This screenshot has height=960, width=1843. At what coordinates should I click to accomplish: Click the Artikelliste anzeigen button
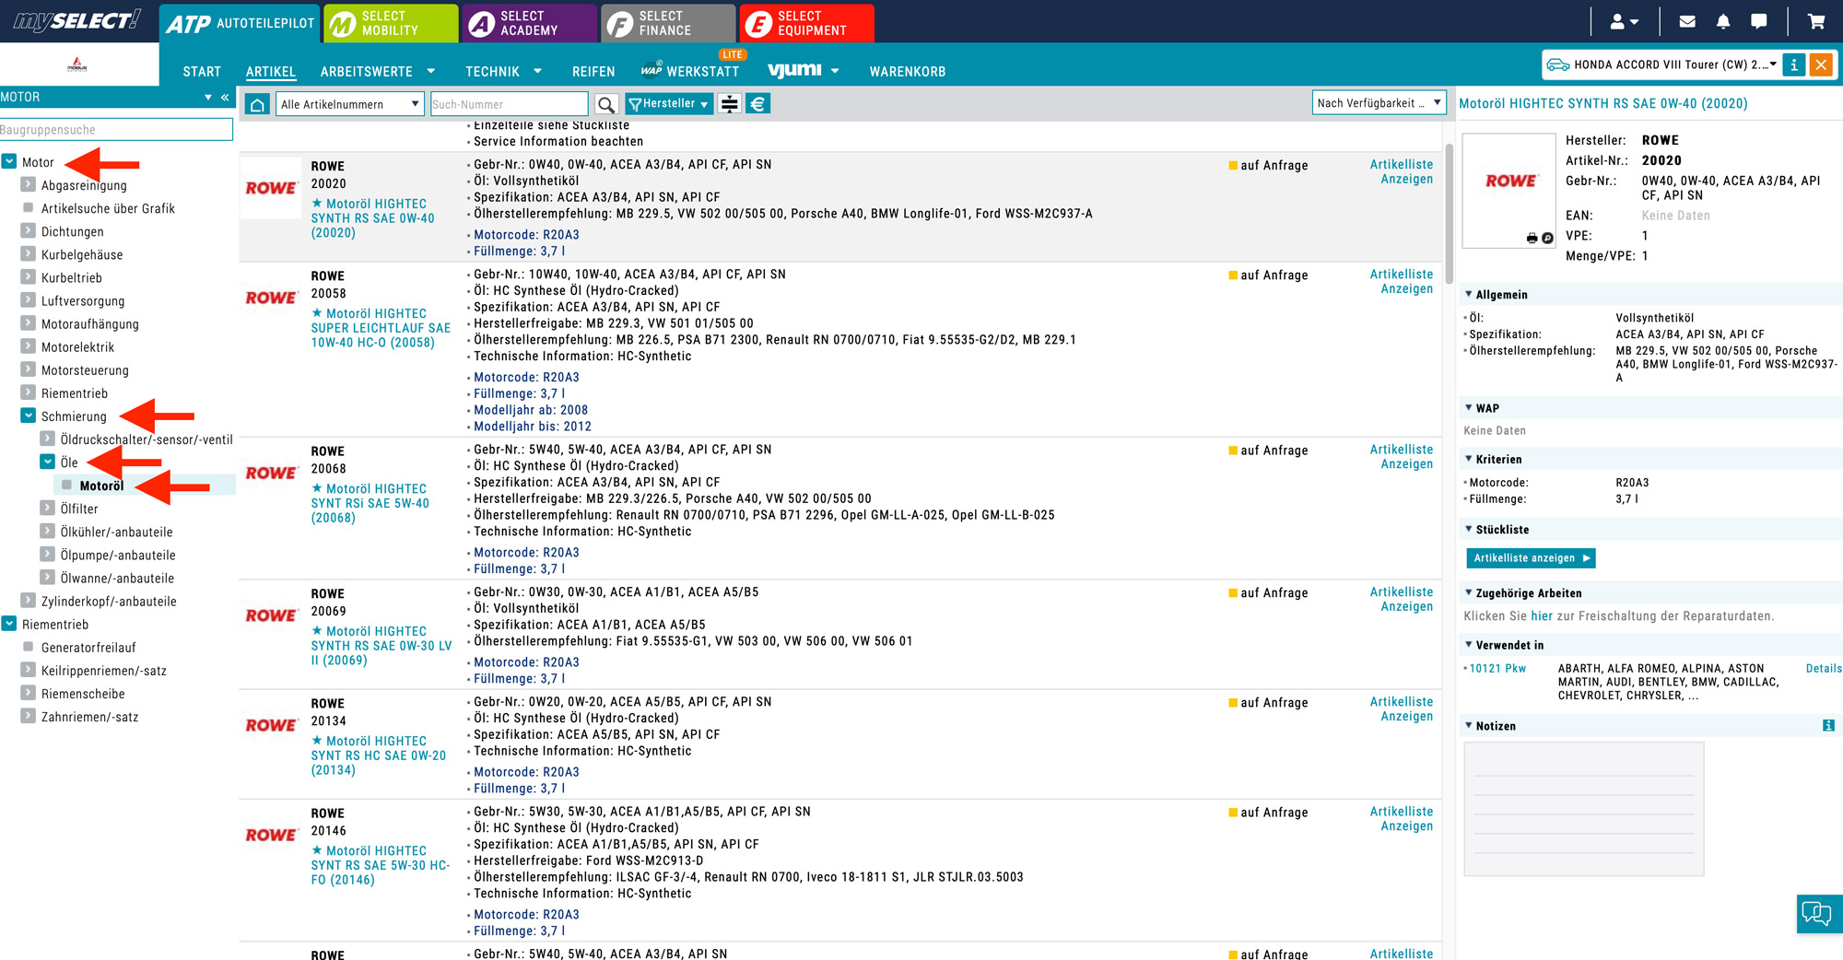(x=1531, y=558)
